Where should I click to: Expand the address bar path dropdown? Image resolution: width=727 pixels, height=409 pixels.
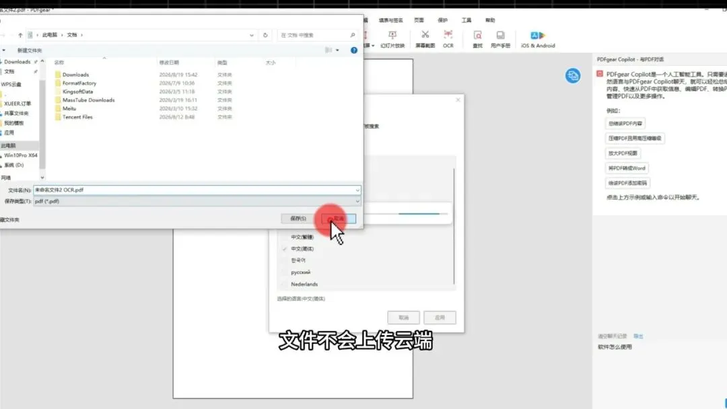point(251,35)
